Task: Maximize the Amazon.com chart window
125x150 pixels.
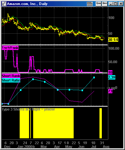Action: coord(116,4)
